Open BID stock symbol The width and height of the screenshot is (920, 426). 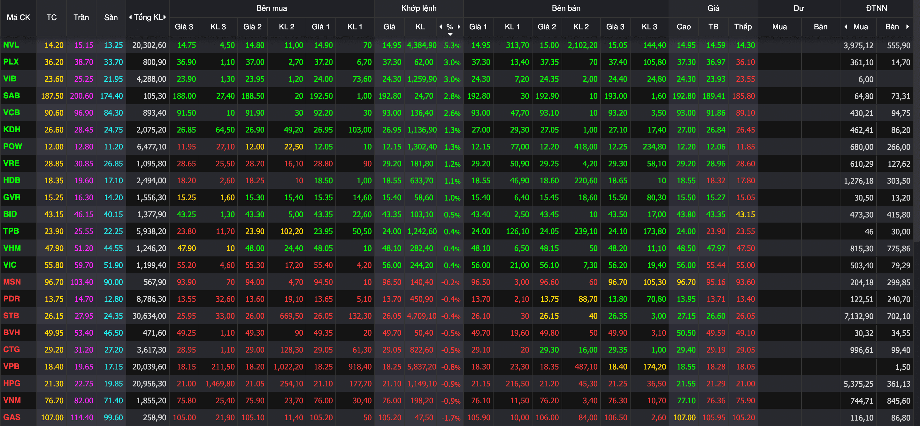coord(10,214)
